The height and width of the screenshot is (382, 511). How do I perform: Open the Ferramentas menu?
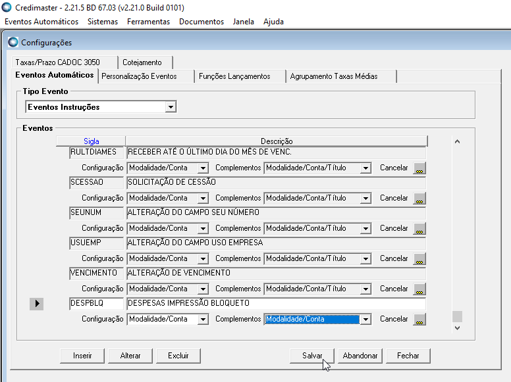[x=148, y=22]
